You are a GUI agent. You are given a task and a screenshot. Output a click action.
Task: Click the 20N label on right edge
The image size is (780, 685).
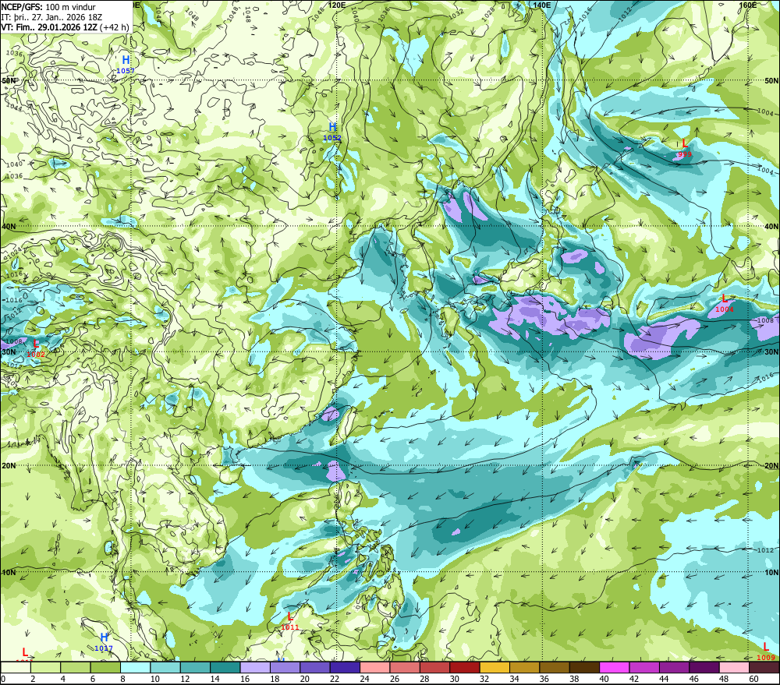coord(771,466)
